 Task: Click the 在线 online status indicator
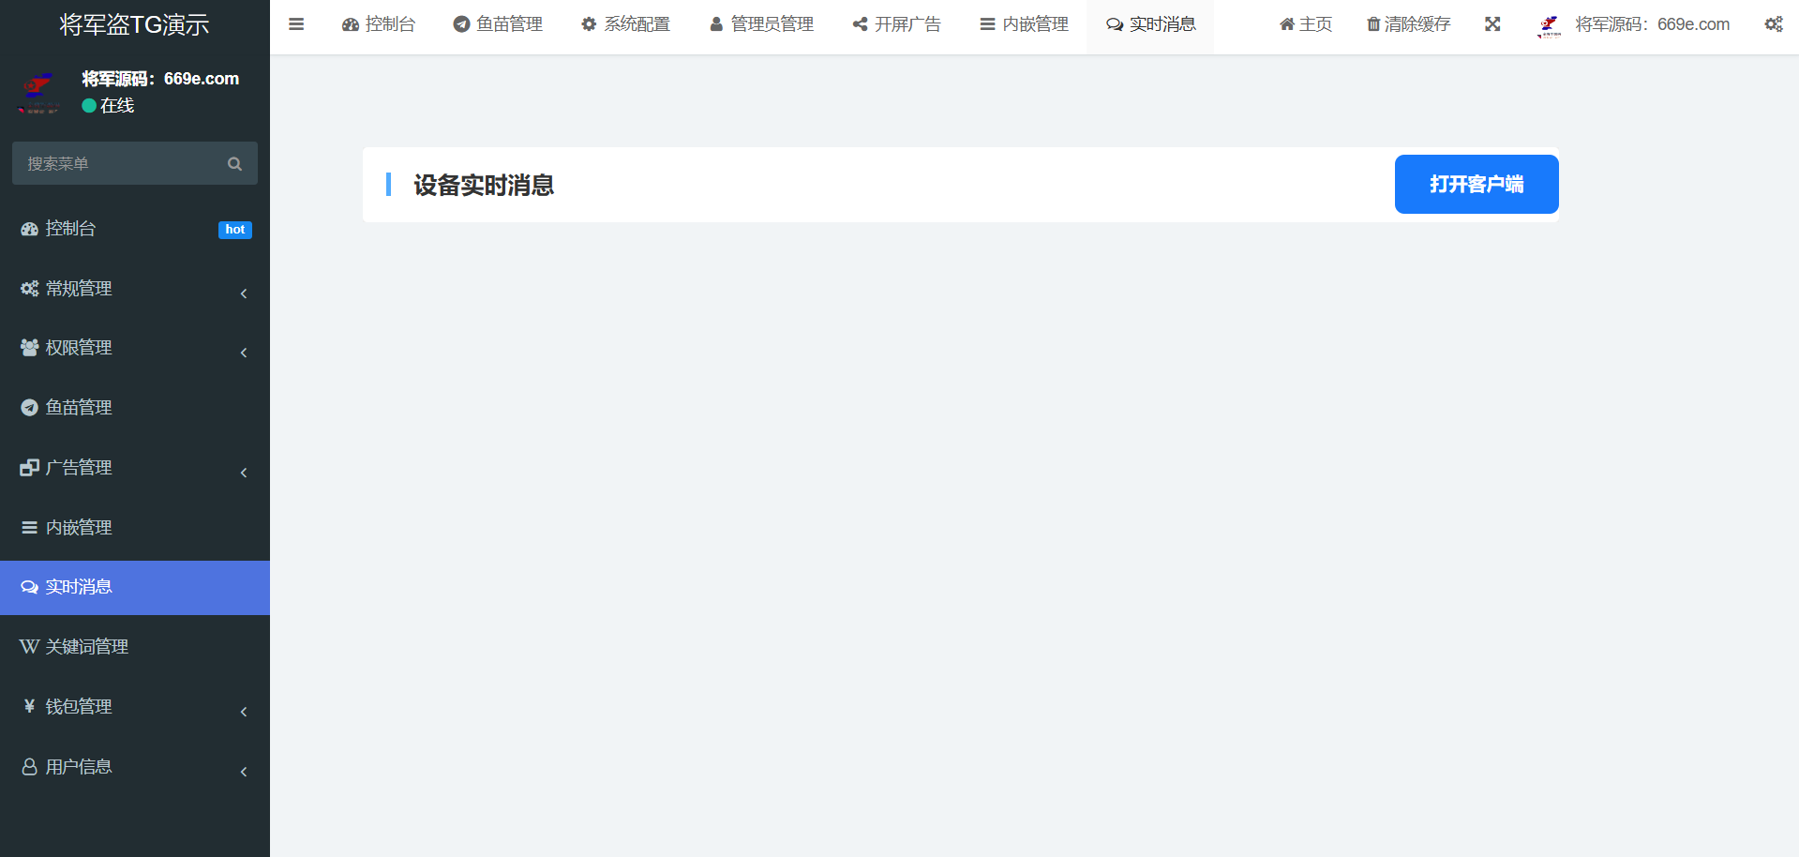108,106
